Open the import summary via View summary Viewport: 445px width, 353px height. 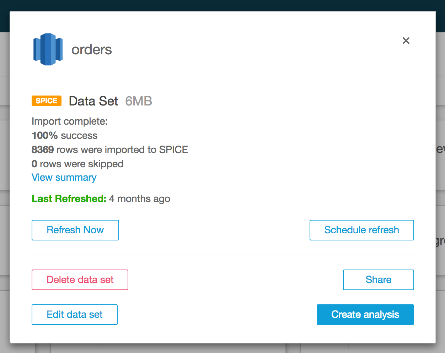(64, 177)
